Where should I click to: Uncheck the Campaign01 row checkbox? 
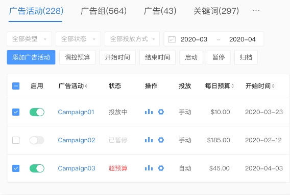coord(16,112)
